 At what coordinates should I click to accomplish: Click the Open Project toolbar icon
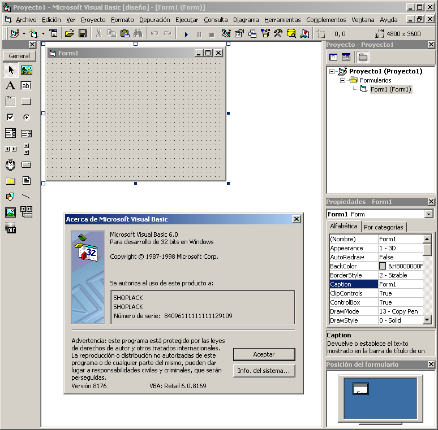pos(69,34)
